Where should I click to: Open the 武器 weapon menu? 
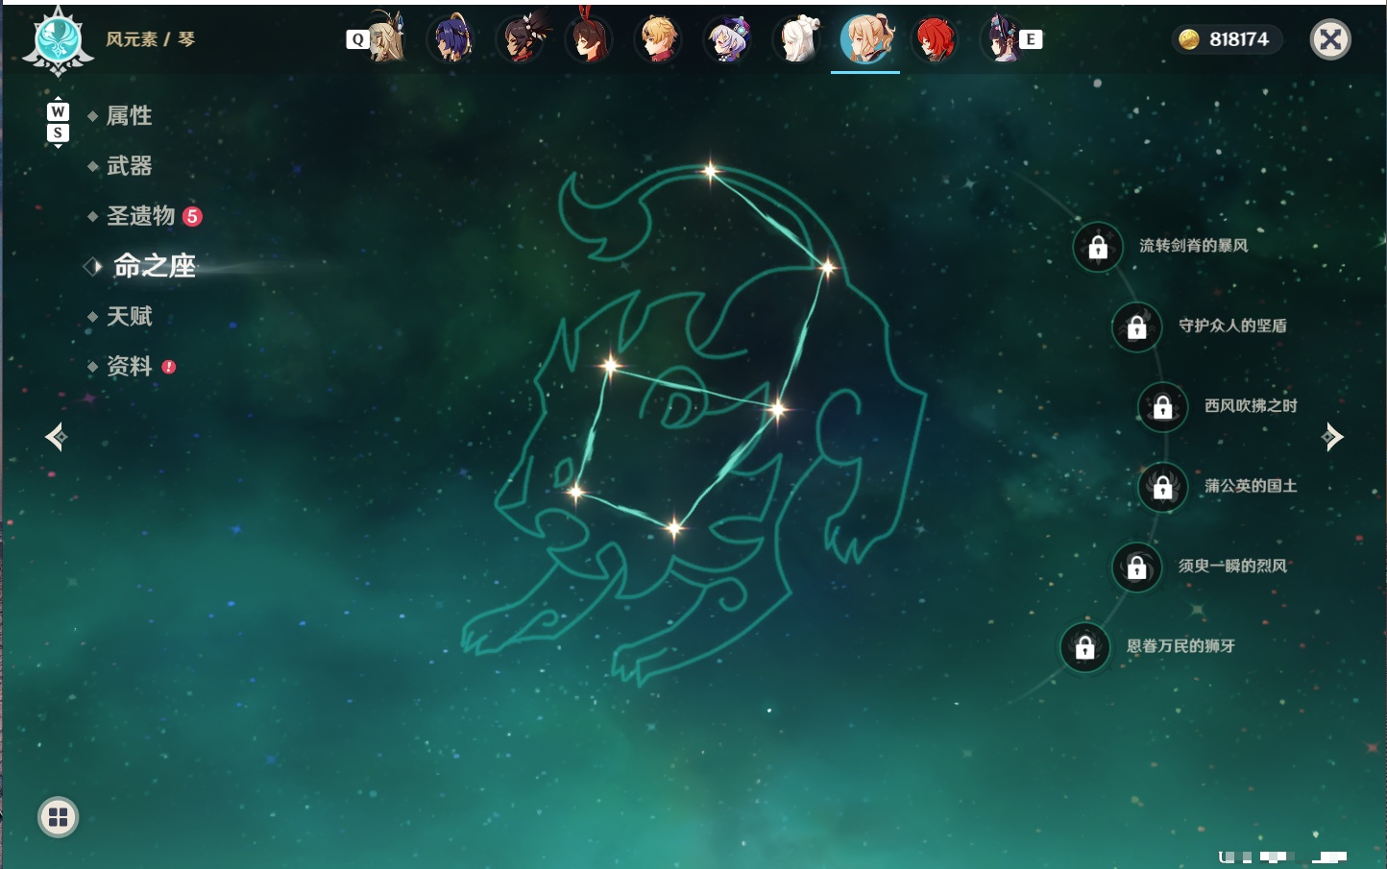click(x=129, y=166)
